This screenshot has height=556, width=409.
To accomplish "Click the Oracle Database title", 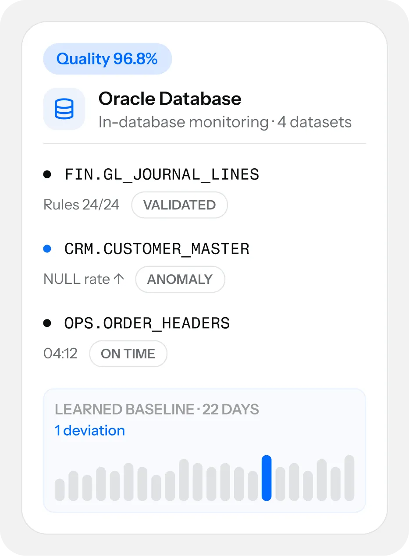I will point(170,99).
